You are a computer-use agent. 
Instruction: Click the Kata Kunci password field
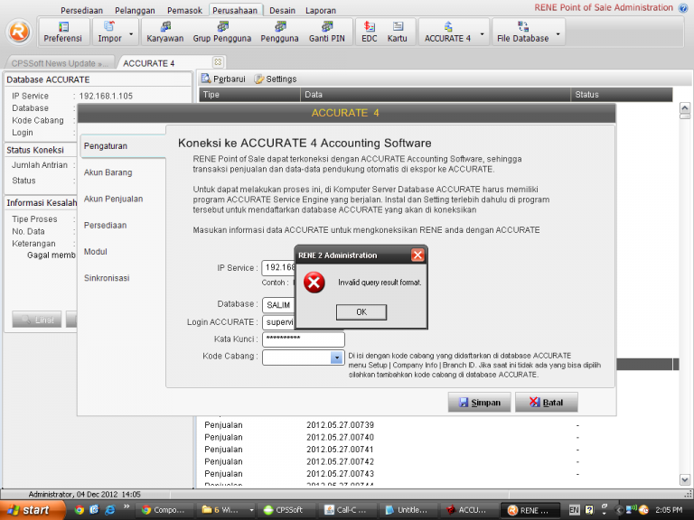(304, 339)
